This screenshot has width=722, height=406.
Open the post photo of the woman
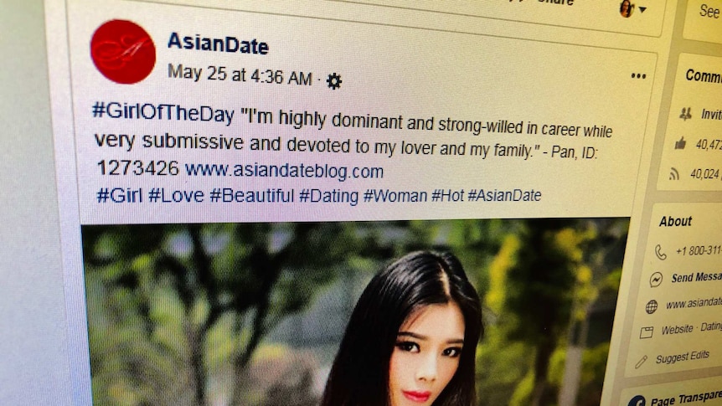(355, 312)
